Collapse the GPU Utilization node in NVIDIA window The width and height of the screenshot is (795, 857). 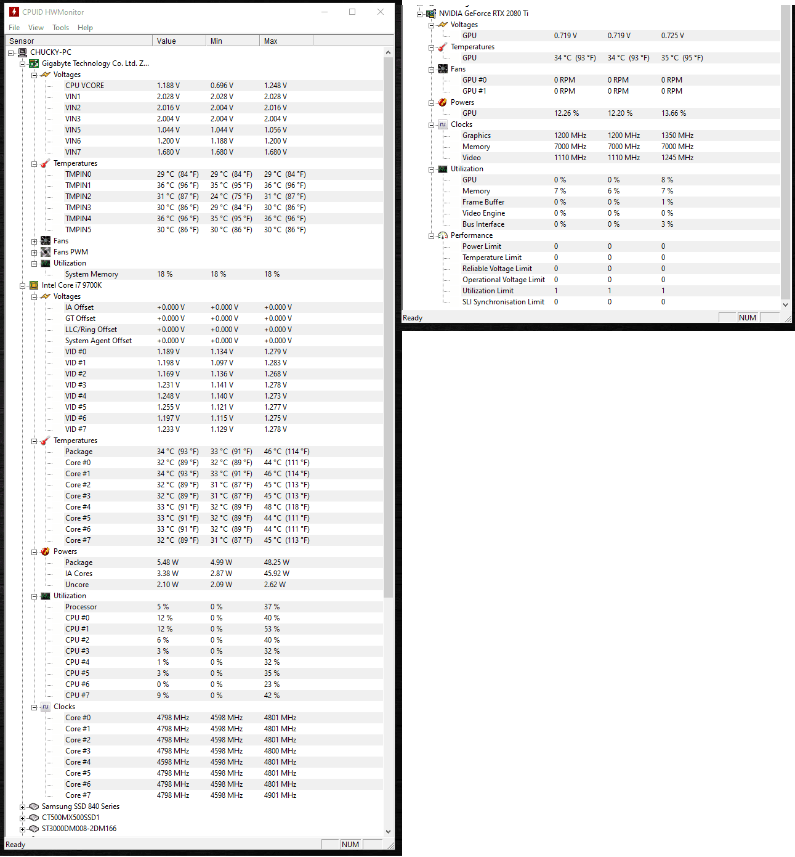pos(432,169)
